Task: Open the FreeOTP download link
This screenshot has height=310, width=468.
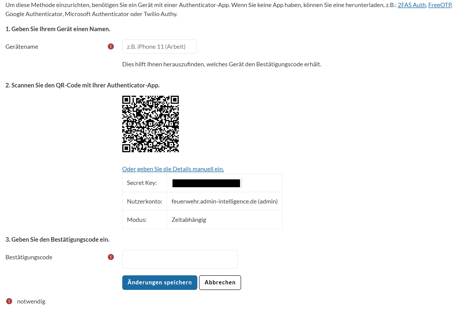Action: click(440, 5)
